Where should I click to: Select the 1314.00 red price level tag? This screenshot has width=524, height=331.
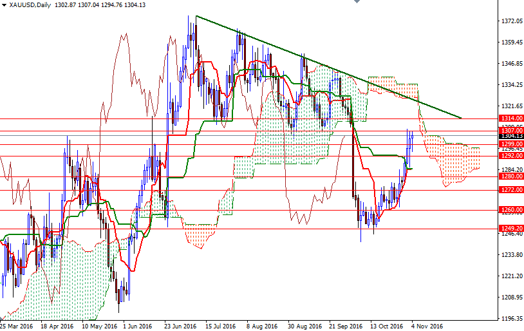[x=510, y=118]
